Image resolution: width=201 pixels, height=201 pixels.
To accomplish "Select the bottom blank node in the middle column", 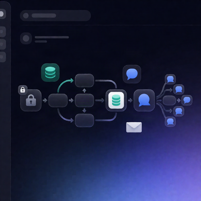I will [84, 120].
